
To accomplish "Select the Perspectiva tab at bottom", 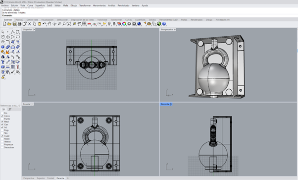I will click(x=29, y=178).
